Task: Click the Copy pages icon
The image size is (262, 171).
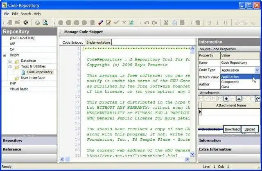Action: coord(174,22)
